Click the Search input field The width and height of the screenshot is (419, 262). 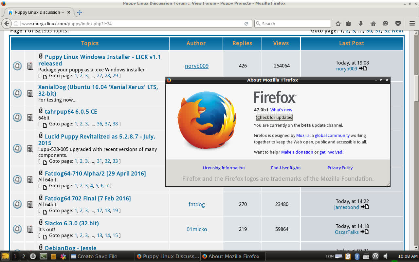(x=293, y=24)
